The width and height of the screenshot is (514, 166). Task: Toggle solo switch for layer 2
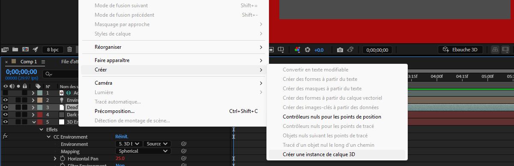(x=18, y=100)
